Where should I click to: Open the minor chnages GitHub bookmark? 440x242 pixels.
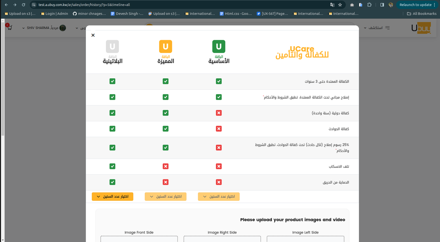(89, 14)
